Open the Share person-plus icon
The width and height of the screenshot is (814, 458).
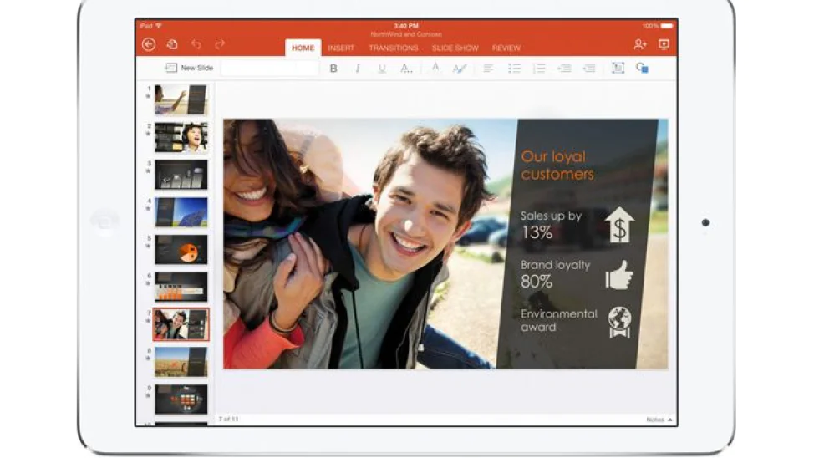[x=640, y=44]
